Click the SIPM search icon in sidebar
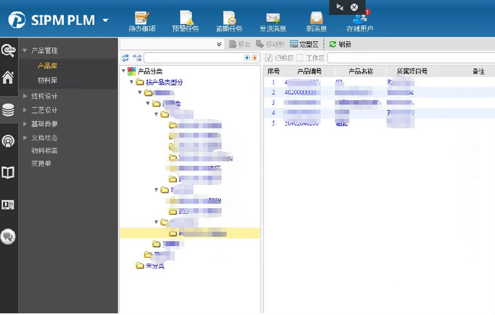 coord(8,51)
